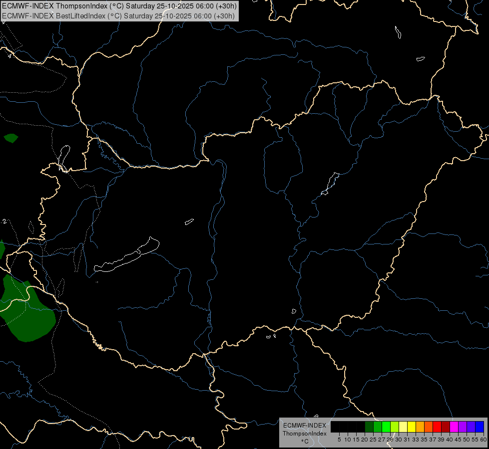Click the contour label 2

[4, 221]
